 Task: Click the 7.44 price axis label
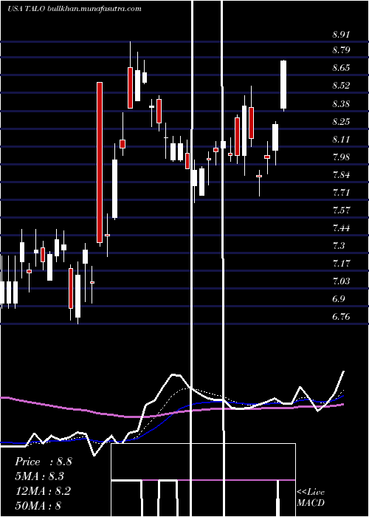pos(341,228)
